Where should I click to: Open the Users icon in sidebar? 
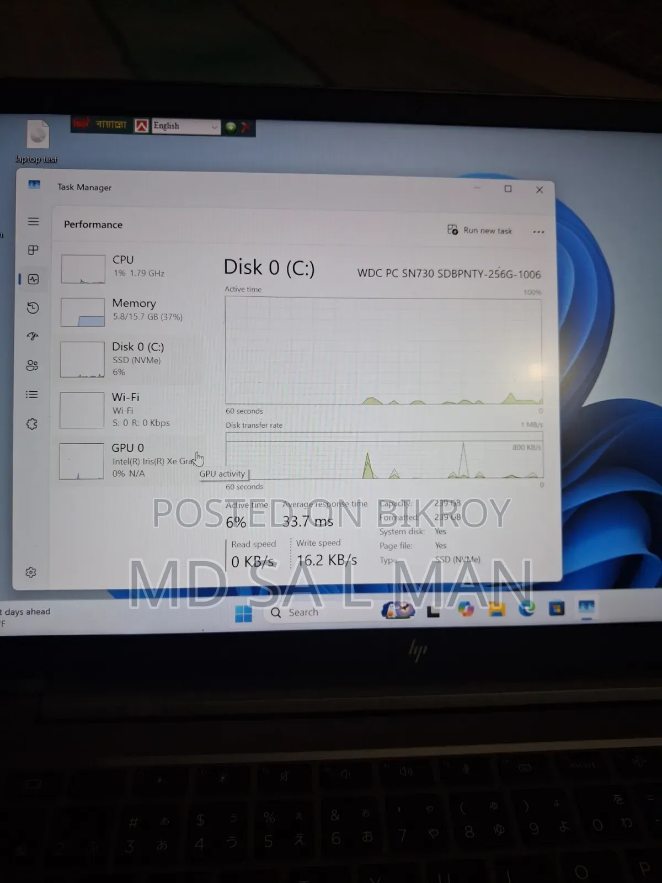[x=33, y=365]
